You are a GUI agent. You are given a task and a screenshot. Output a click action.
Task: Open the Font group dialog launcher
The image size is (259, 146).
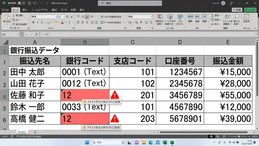[x=73, y=28]
